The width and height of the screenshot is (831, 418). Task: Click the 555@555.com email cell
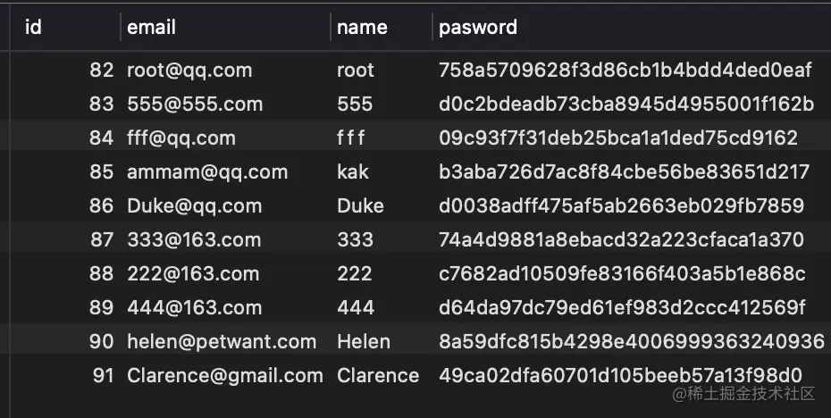point(195,104)
